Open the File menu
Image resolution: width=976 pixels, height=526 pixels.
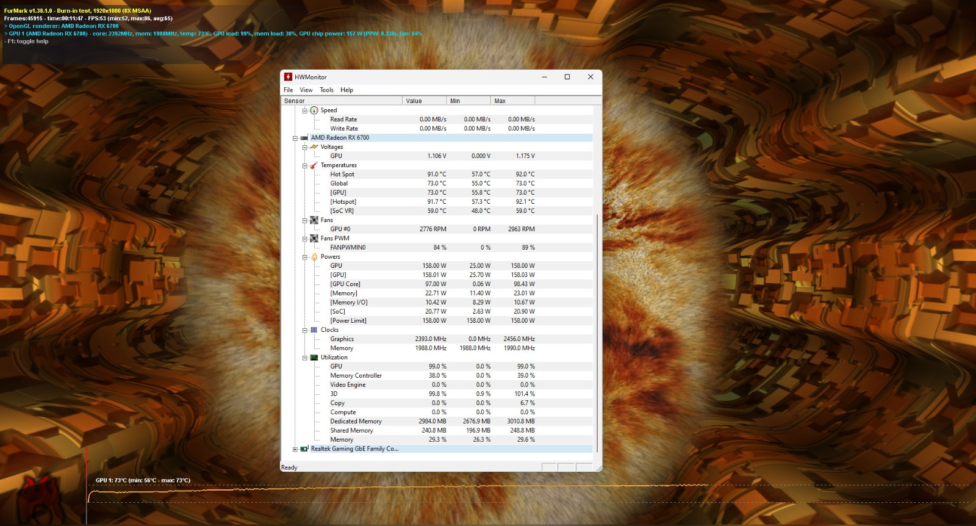(288, 90)
